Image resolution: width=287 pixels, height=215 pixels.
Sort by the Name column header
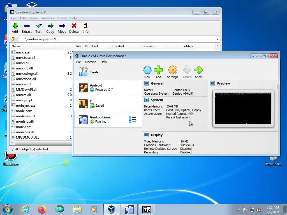tap(32, 46)
